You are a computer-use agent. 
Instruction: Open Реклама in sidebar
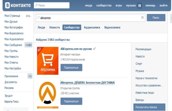(9, 88)
